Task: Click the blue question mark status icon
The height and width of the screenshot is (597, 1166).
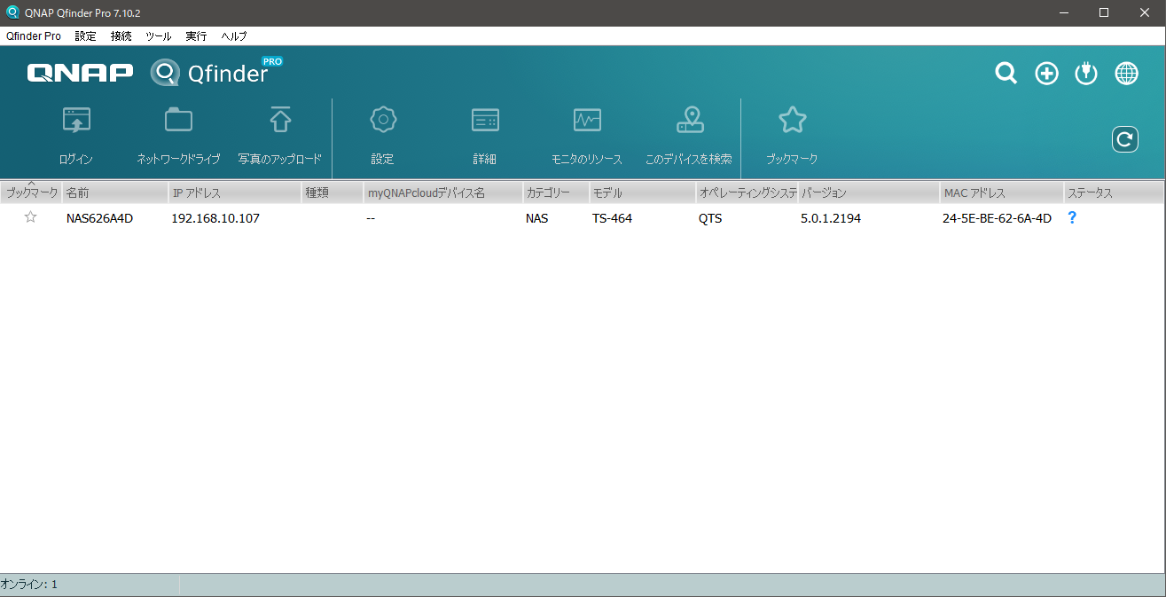Action: pos(1072,217)
